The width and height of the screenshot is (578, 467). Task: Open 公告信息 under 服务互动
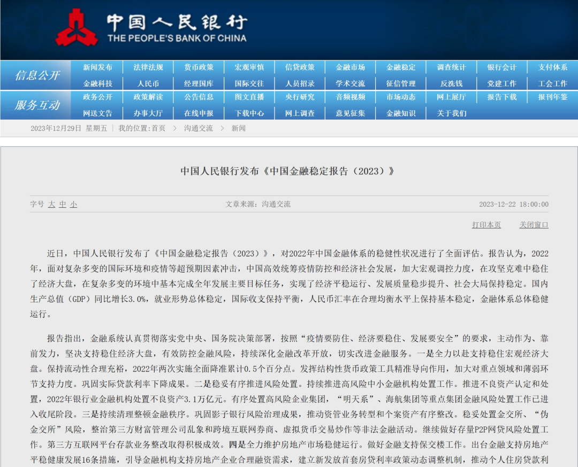199,97
